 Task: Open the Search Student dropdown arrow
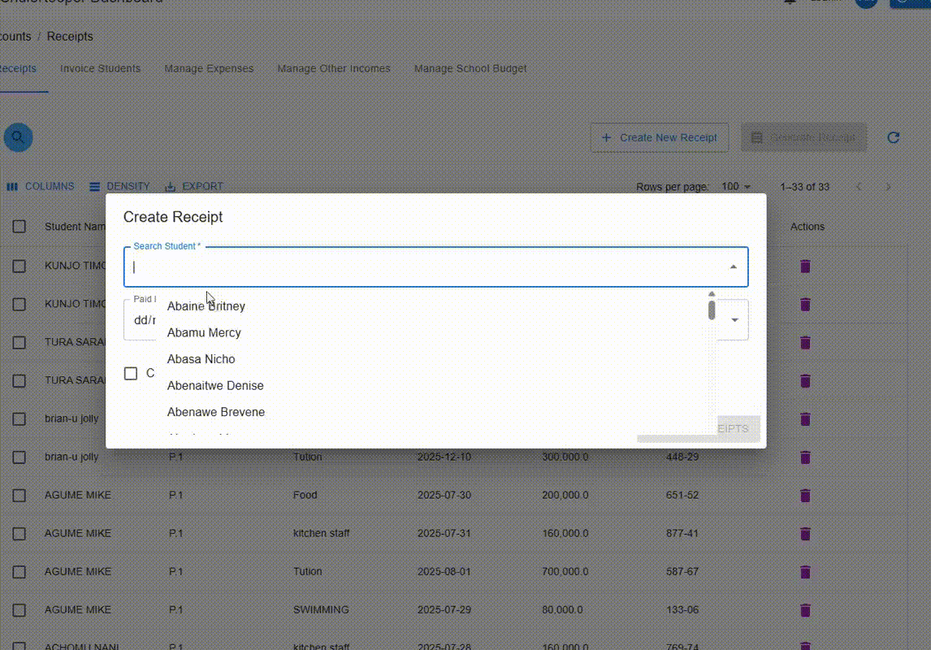click(x=732, y=266)
